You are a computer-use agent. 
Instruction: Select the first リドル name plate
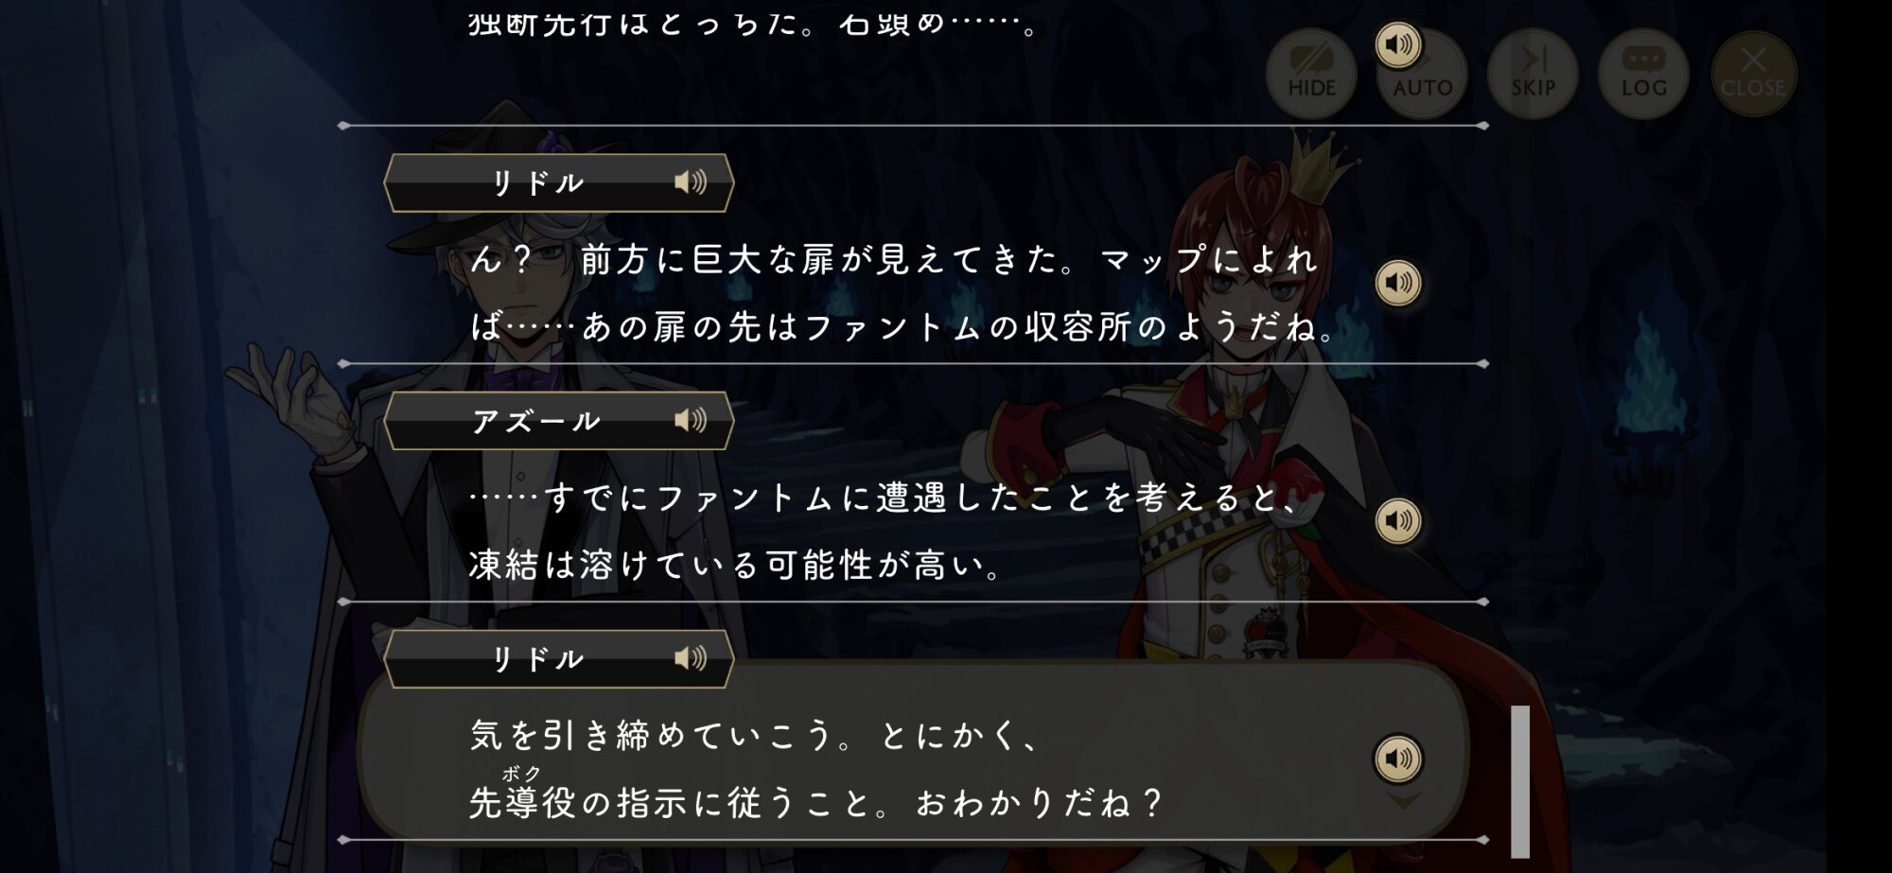pyautogui.click(x=558, y=183)
